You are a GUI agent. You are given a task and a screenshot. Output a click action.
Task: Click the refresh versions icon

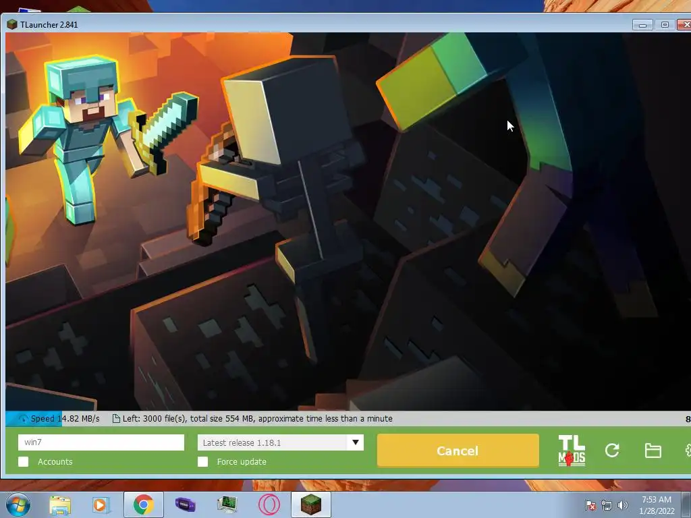click(x=612, y=450)
